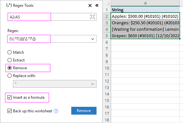Viewport: 183px width, 123px height.
Task: Click the blue Remove button
Action: [84, 111]
